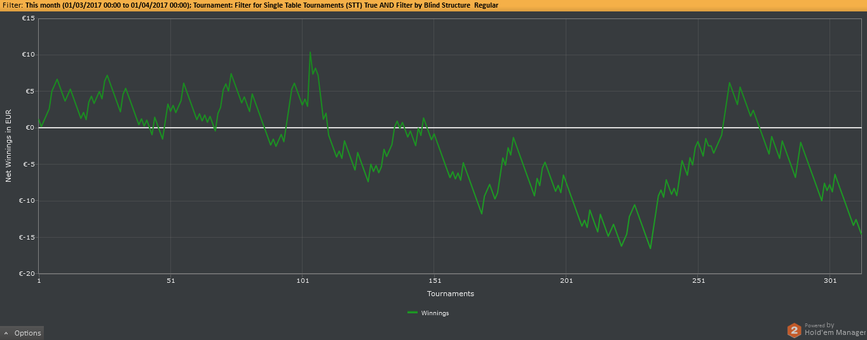Click the Hold'em Manager 2 hexagon logo
Image resolution: width=867 pixels, height=340 pixels.
click(794, 330)
